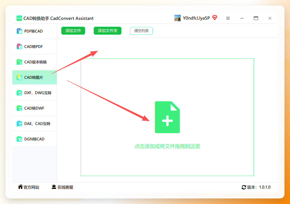The image size is (290, 204).
Task: Switch to the CAD转DWF tab label
Action: 34,108
